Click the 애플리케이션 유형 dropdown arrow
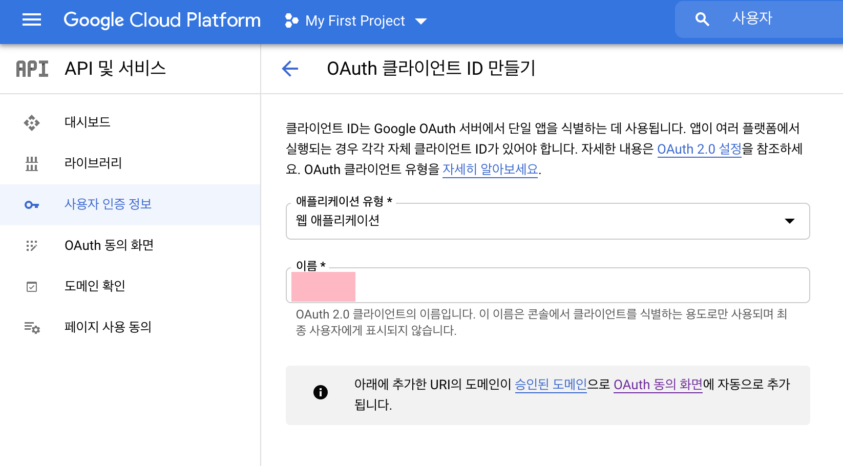This screenshot has height=466, width=843. pyautogui.click(x=790, y=221)
